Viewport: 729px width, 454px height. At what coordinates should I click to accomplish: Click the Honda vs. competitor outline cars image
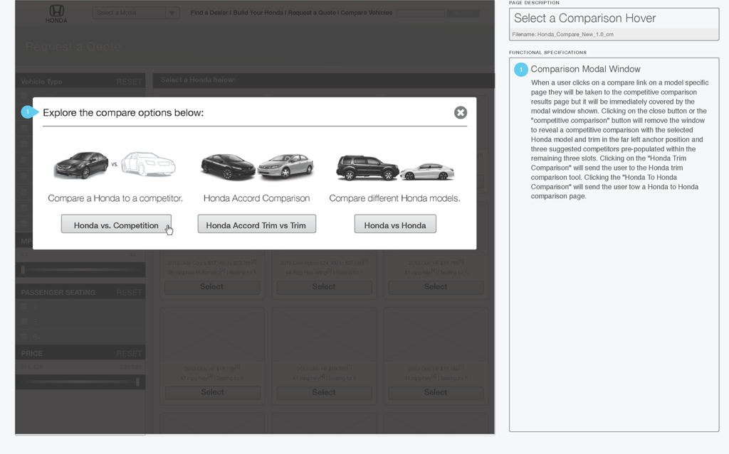tap(114, 165)
